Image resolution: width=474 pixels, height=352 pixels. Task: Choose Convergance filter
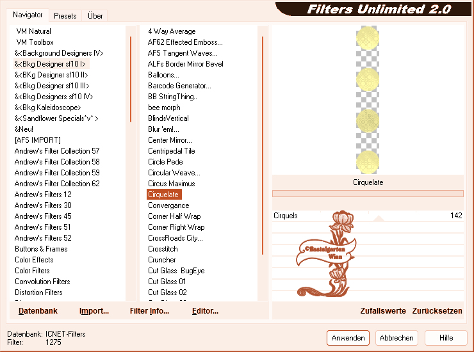[x=168, y=205]
